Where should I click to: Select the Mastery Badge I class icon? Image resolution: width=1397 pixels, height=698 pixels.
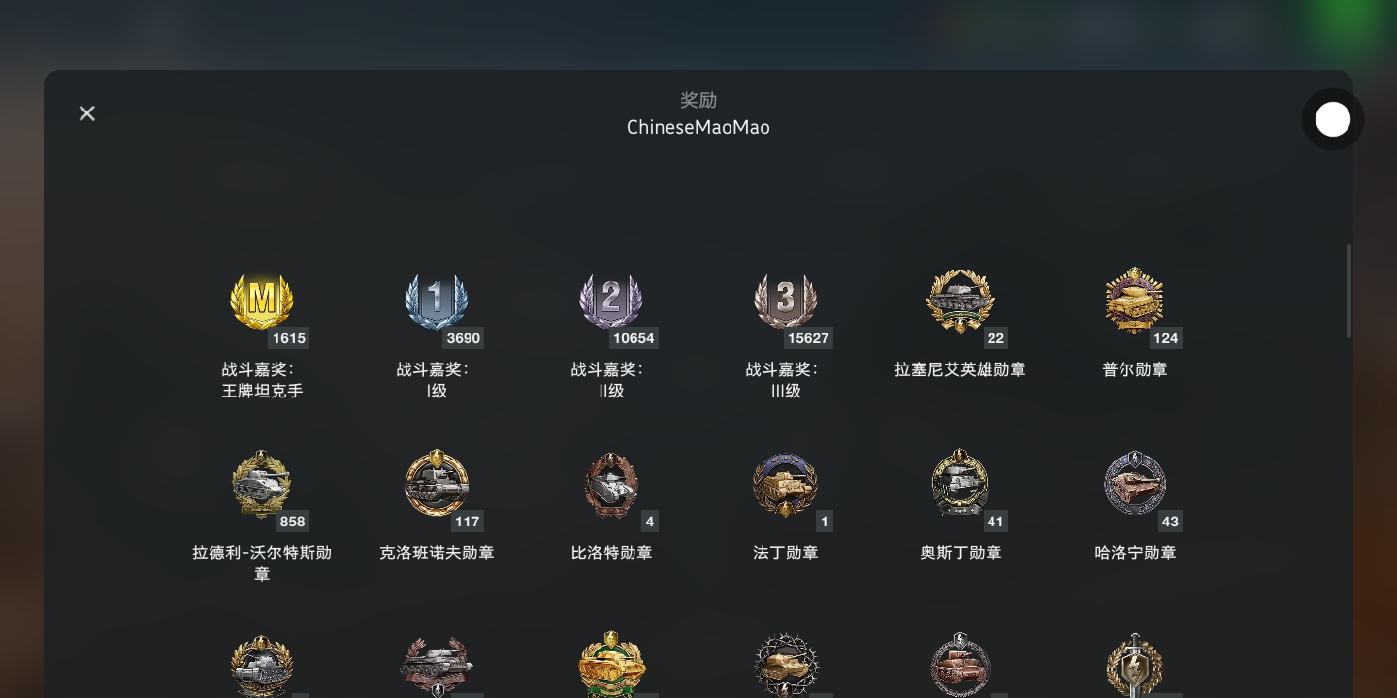click(x=437, y=301)
